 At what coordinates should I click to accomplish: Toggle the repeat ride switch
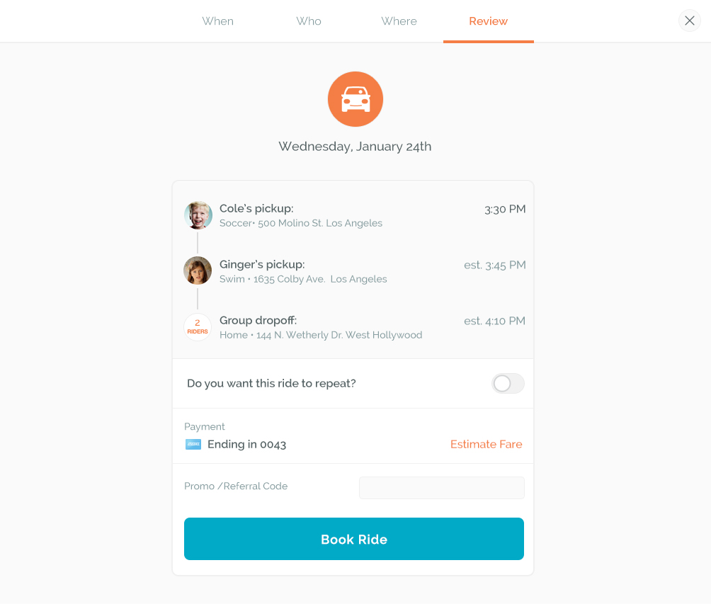coord(508,384)
